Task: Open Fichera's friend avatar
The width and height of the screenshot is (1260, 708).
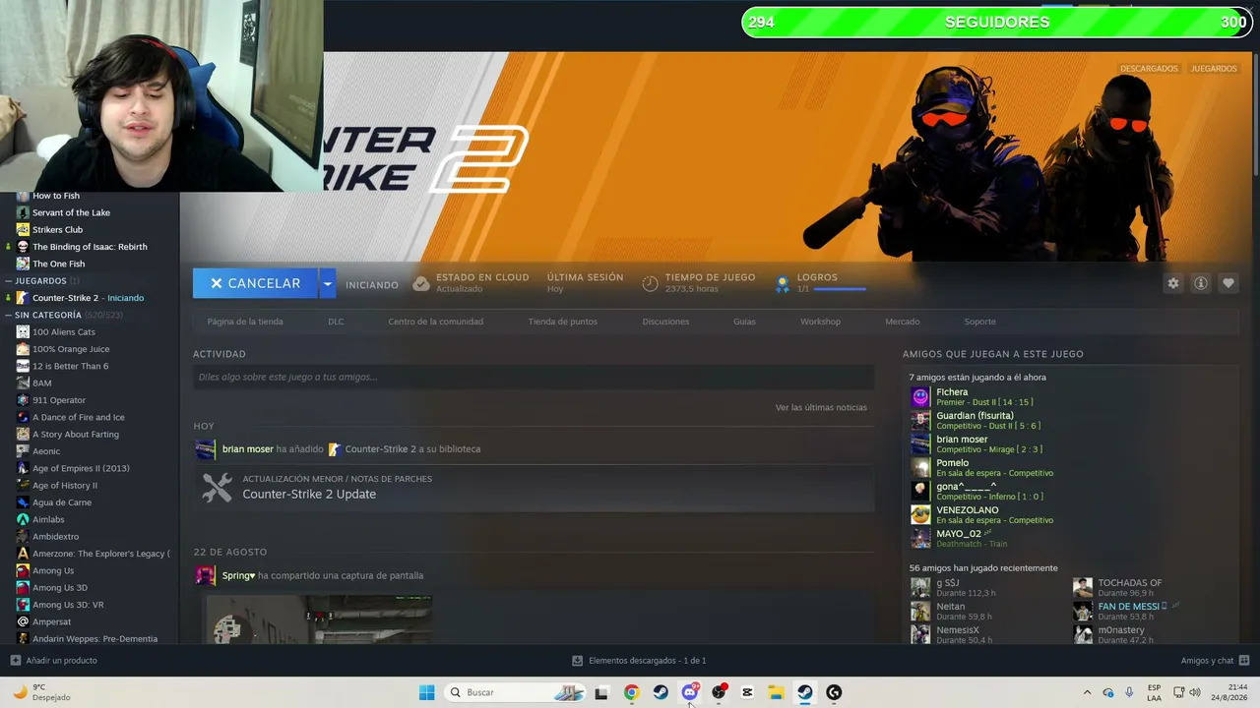Action: click(x=920, y=396)
